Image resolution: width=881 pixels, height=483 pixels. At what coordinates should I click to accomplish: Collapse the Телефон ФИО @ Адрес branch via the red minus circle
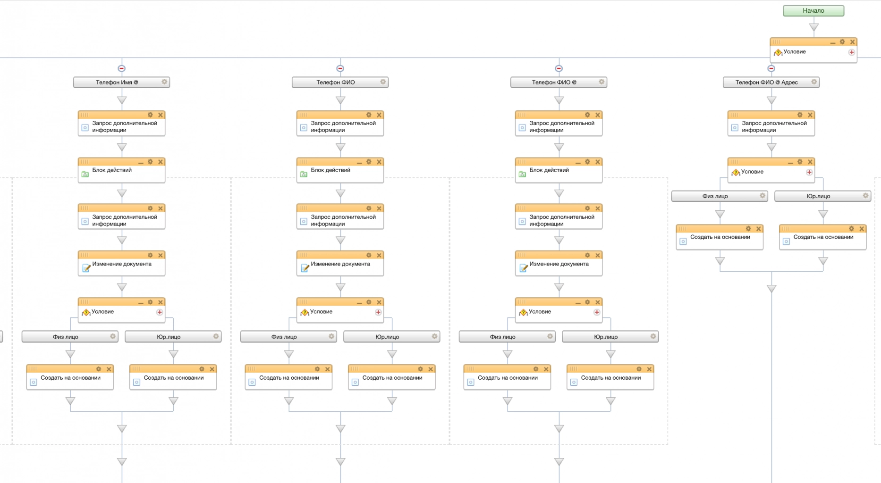coord(771,68)
